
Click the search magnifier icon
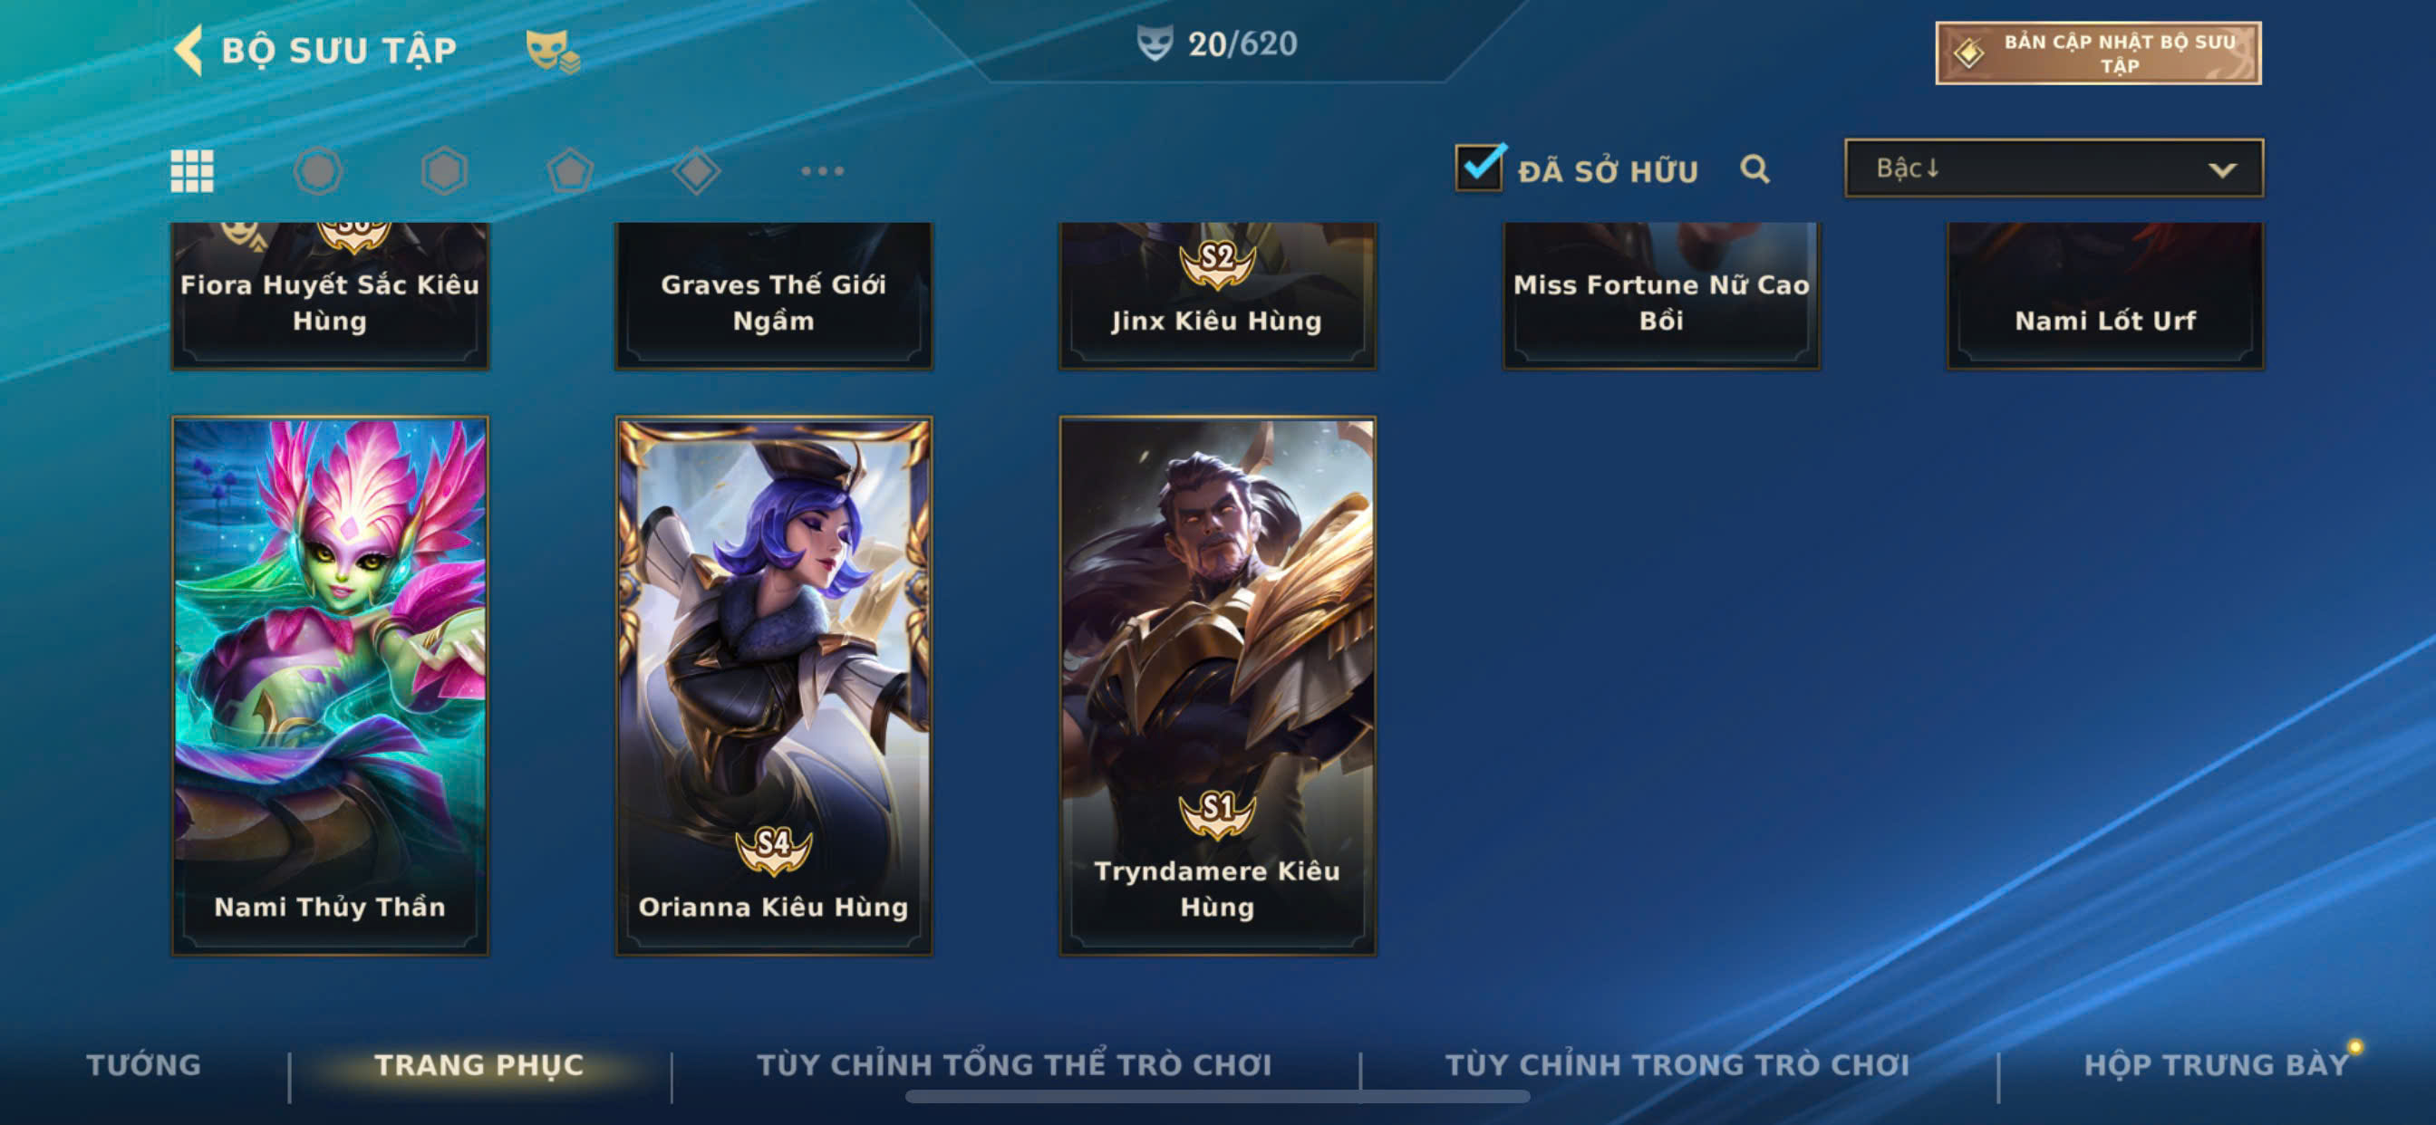[1754, 169]
